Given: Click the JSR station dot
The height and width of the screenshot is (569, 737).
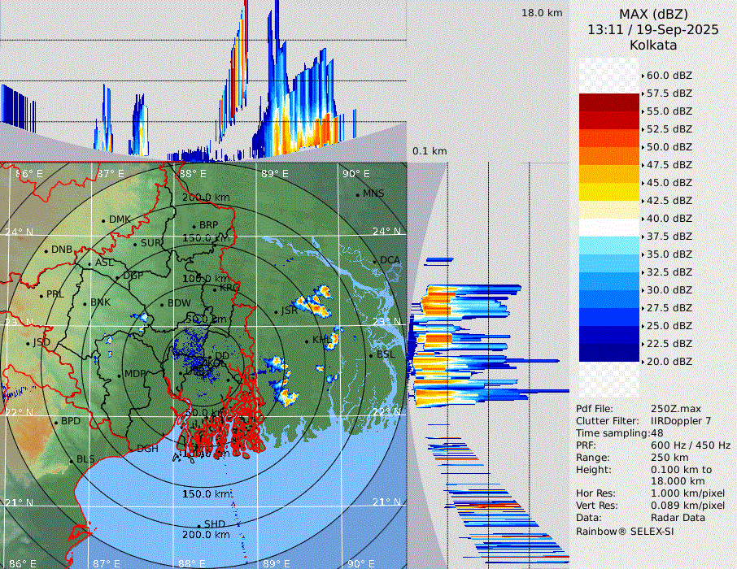Looking at the screenshot, I should (276, 311).
